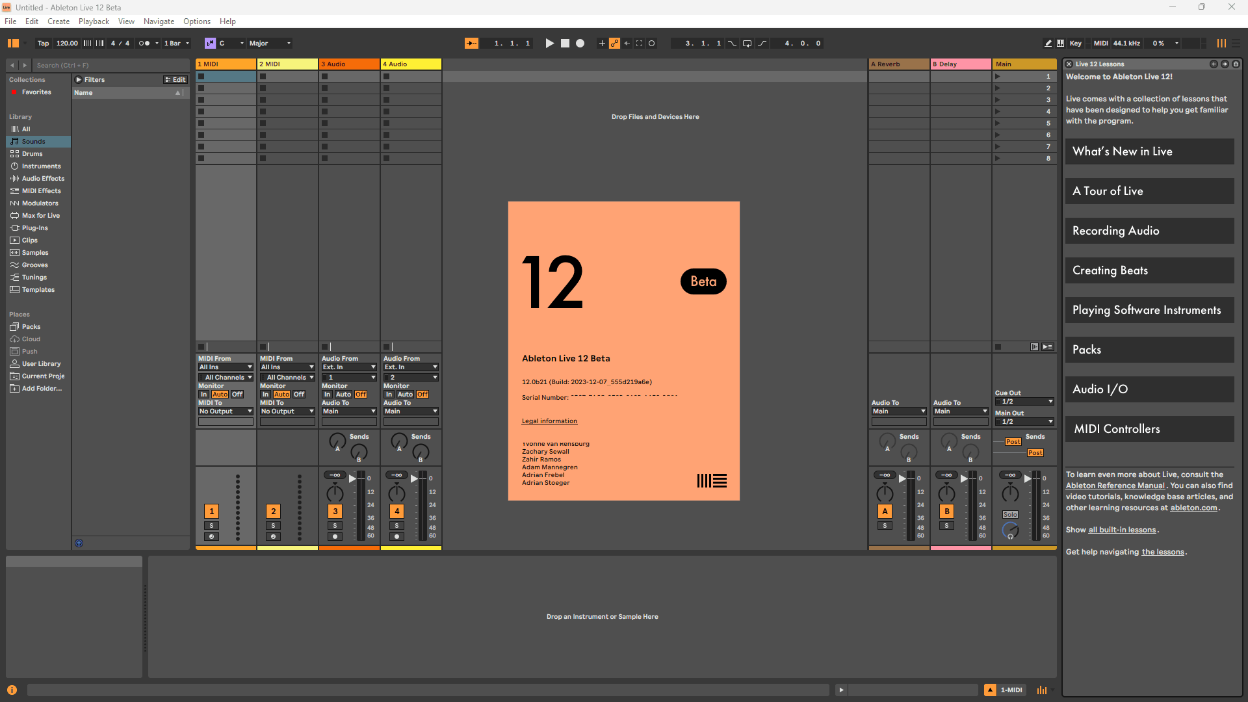Click the Draw Mode pencil icon

coord(1048,44)
